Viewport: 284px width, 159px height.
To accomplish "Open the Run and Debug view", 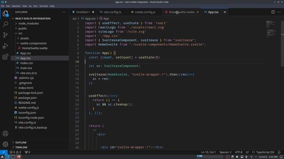I will click(x=5, y=46).
